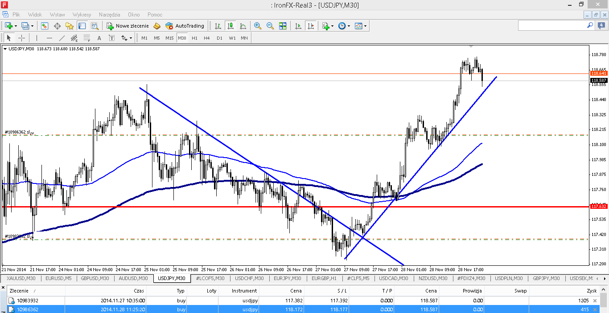
Task: Close order 10986362 with its X
Action: tap(594, 309)
